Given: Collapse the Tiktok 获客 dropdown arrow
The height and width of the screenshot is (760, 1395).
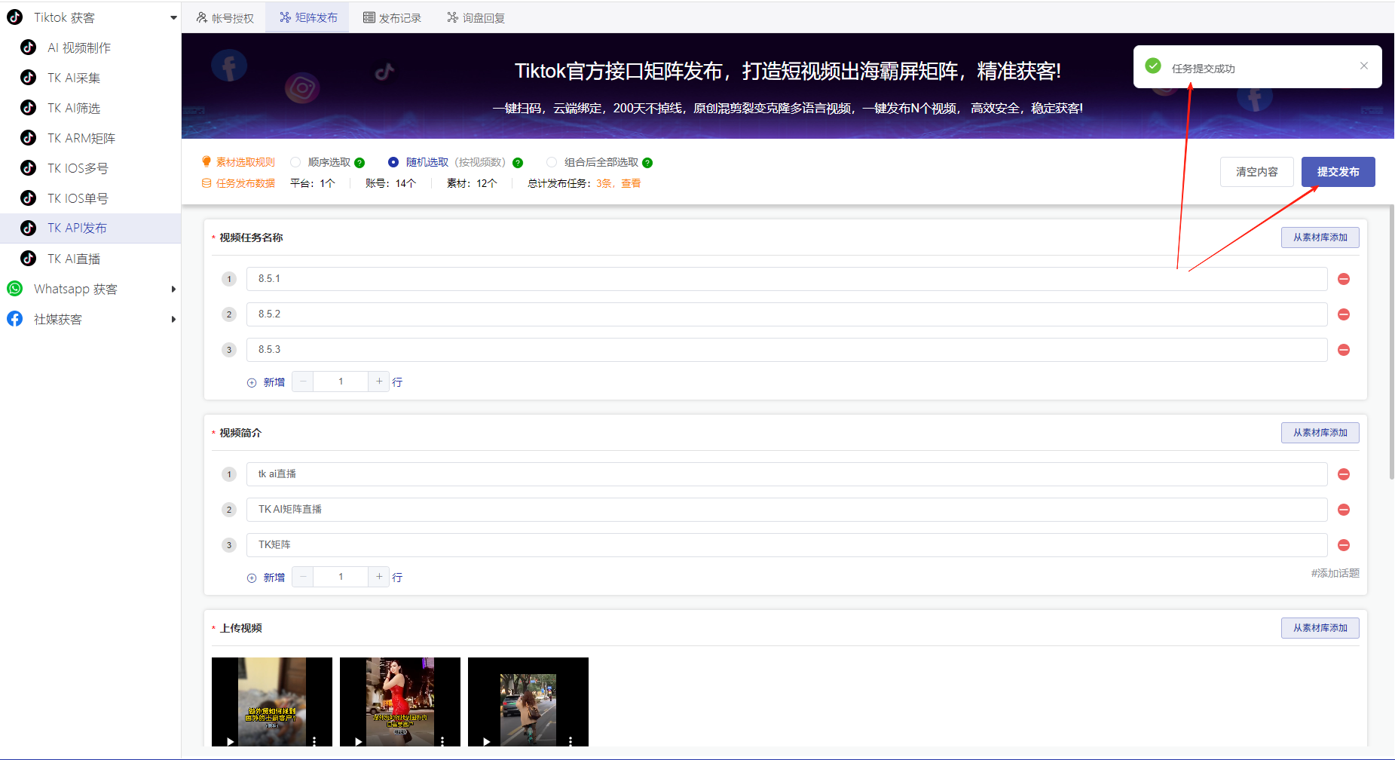Looking at the screenshot, I should [174, 17].
